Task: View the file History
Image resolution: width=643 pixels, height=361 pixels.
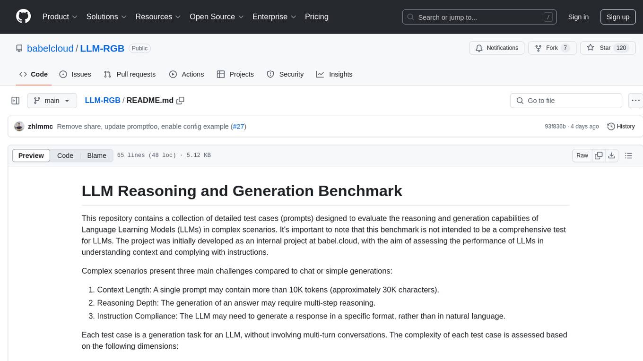Action: (x=621, y=127)
